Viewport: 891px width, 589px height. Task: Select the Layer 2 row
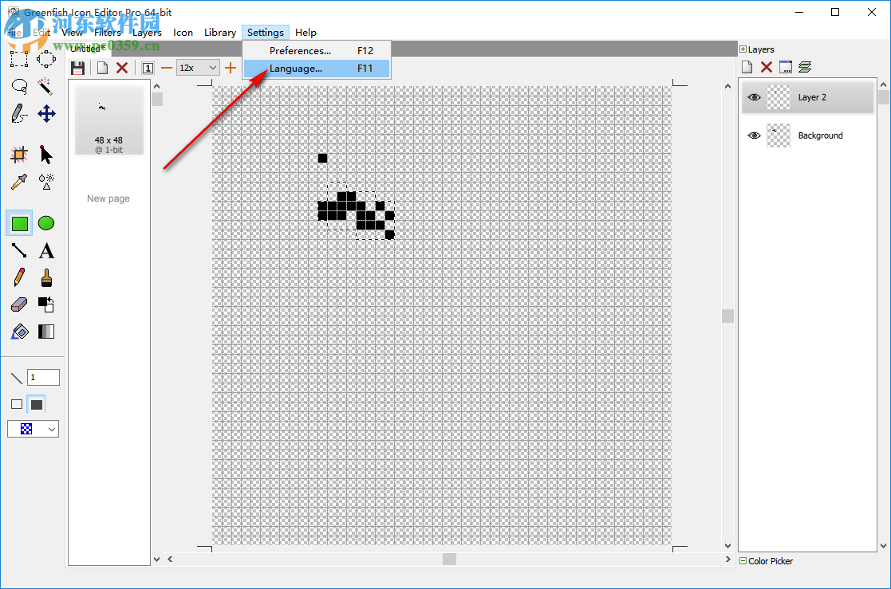pyautogui.click(x=807, y=97)
